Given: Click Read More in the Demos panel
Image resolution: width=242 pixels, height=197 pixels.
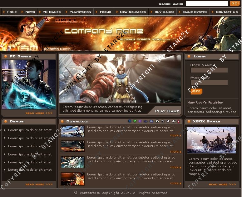Looking at the screenshot, I should click(39, 184).
